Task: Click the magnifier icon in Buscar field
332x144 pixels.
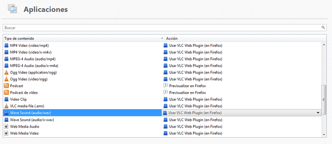Action: click(x=323, y=28)
